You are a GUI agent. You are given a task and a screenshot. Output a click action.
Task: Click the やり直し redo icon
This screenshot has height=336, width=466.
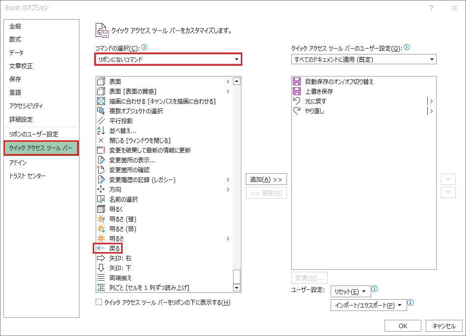tap(296, 111)
